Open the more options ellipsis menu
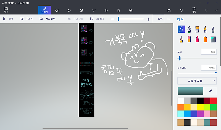This screenshot has height=130, width=221. click(x=169, y=19)
